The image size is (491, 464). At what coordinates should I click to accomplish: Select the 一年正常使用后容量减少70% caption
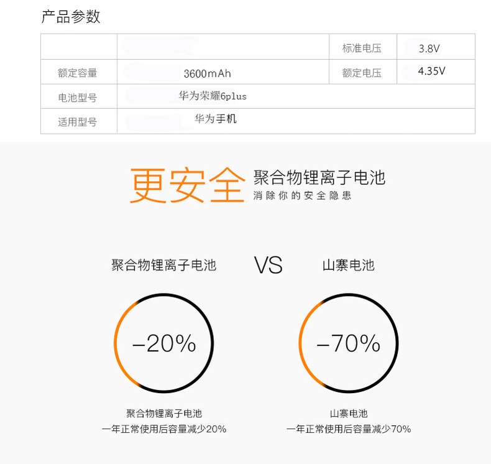pyautogui.click(x=349, y=429)
